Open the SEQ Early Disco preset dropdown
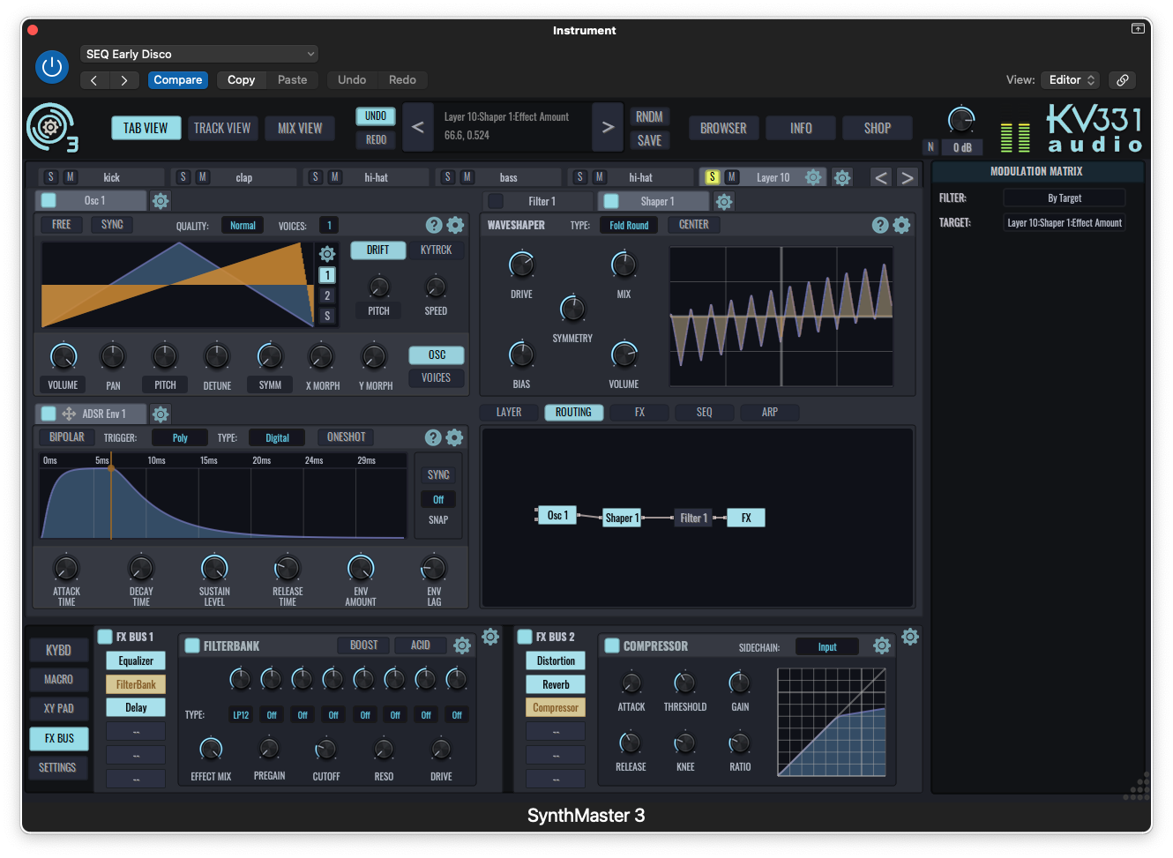This screenshot has height=858, width=1173. pyautogui.click(x=198, y=53)
